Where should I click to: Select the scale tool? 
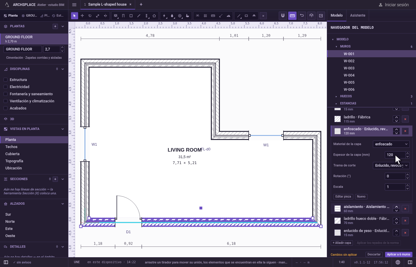pyautogui.click(x=98, y=16)
